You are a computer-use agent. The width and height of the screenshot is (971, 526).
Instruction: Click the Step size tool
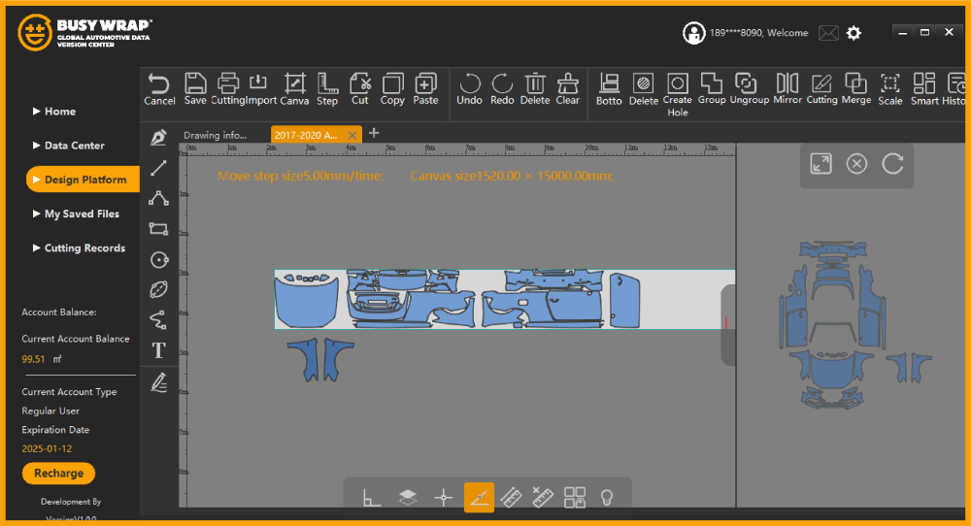coord(327,88)
